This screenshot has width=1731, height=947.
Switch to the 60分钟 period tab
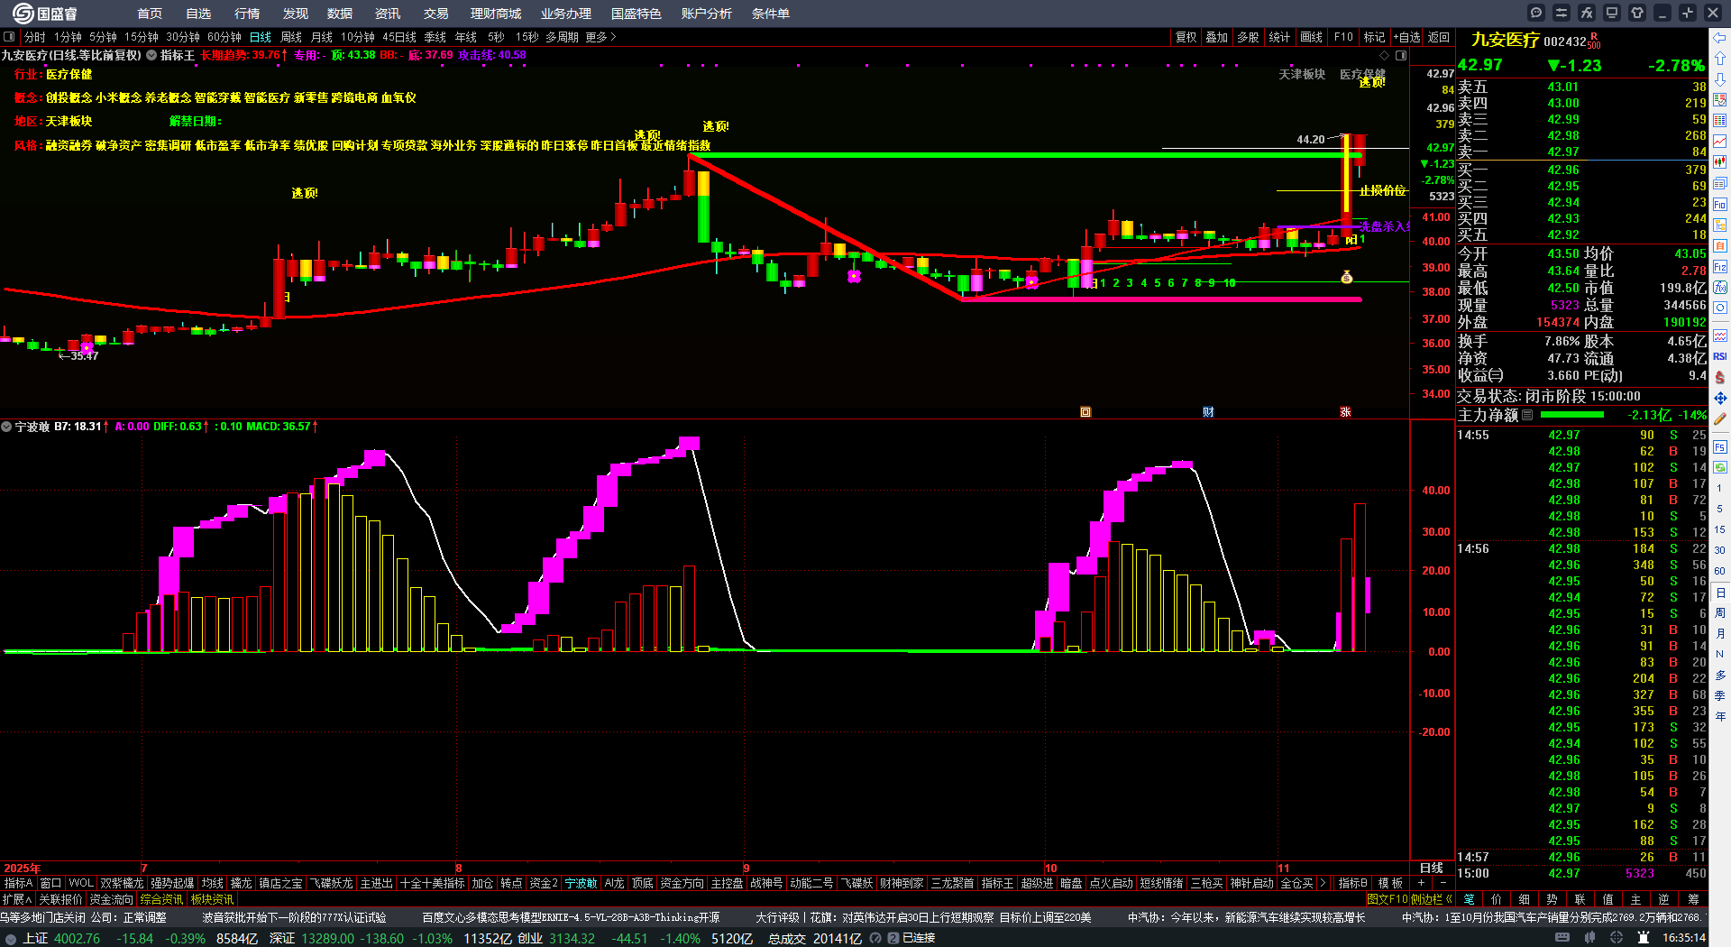(224, 37)
